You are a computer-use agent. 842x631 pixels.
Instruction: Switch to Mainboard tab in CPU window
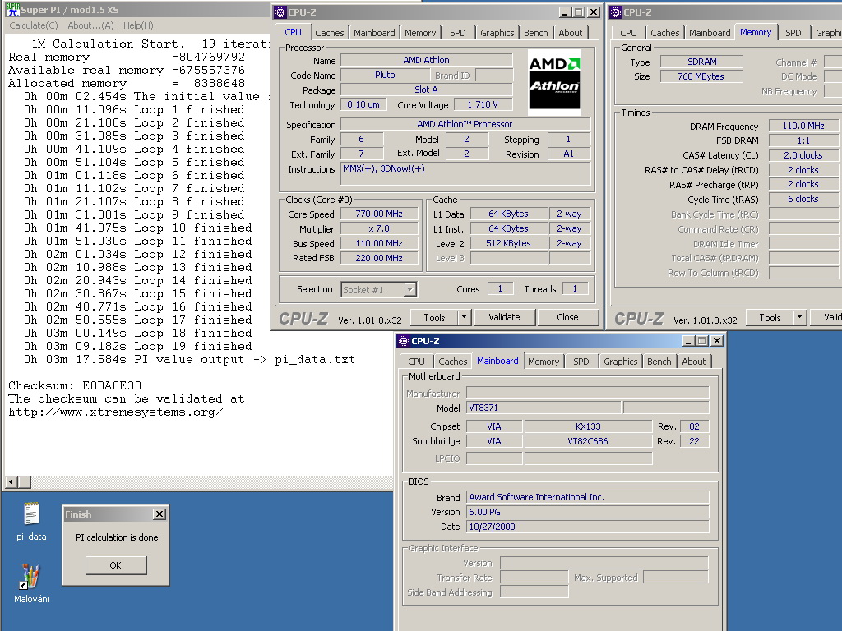click(374, 33)
